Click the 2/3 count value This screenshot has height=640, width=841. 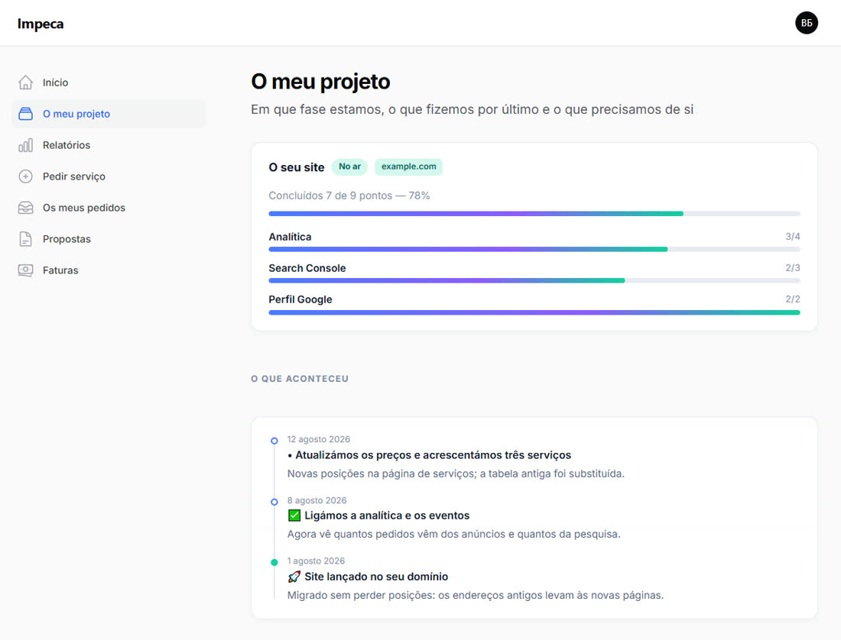coord(793,268)
